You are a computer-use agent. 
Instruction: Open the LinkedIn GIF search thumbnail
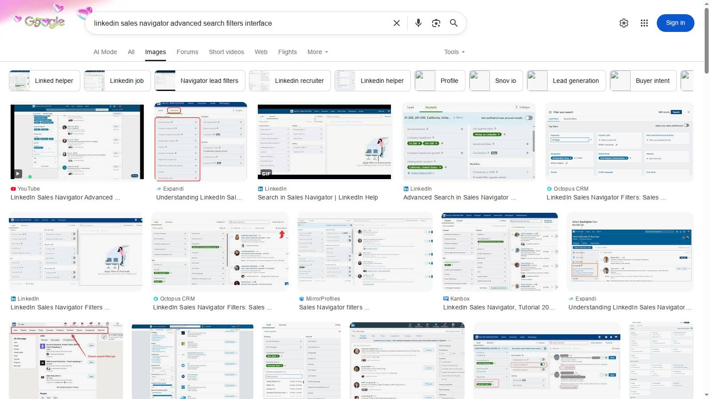(324, 142)
